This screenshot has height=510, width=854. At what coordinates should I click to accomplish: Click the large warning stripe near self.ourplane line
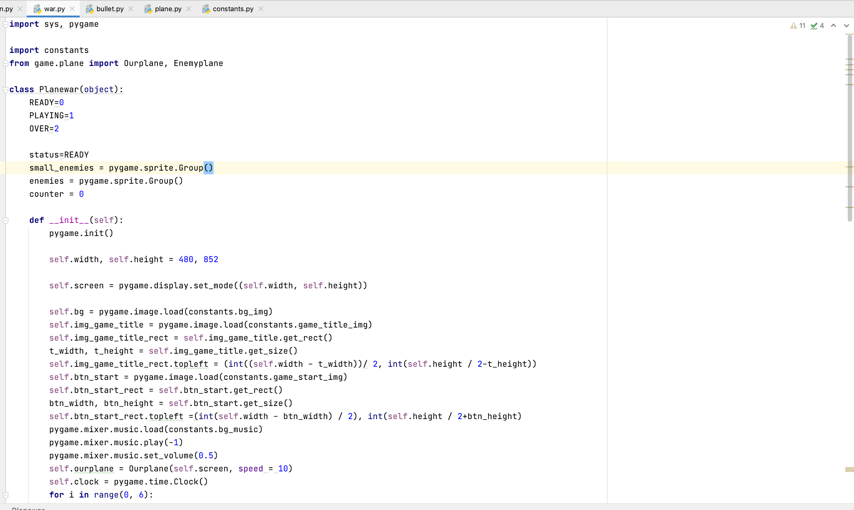pos(850,470)
